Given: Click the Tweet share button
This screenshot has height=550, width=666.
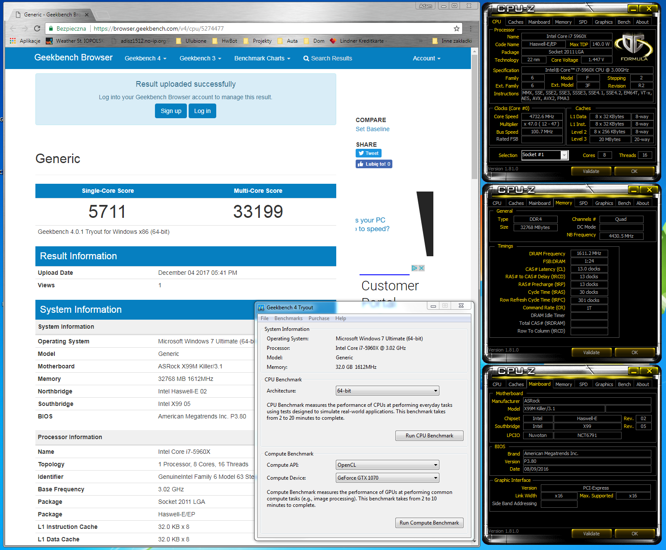Looking at the screenshot, I should [368, 153].
